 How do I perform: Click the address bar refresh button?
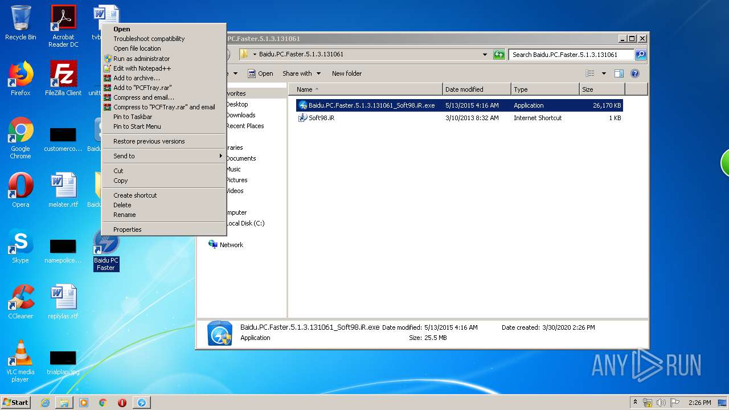pos(499,55)
